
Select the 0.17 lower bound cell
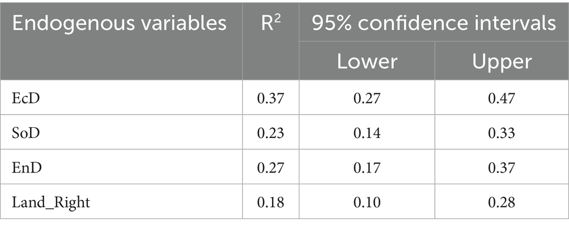point(366,168)
